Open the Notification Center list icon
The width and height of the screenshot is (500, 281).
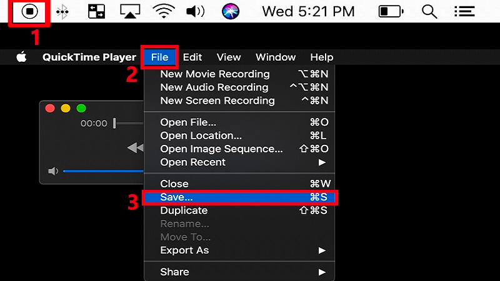click(463, 11)
